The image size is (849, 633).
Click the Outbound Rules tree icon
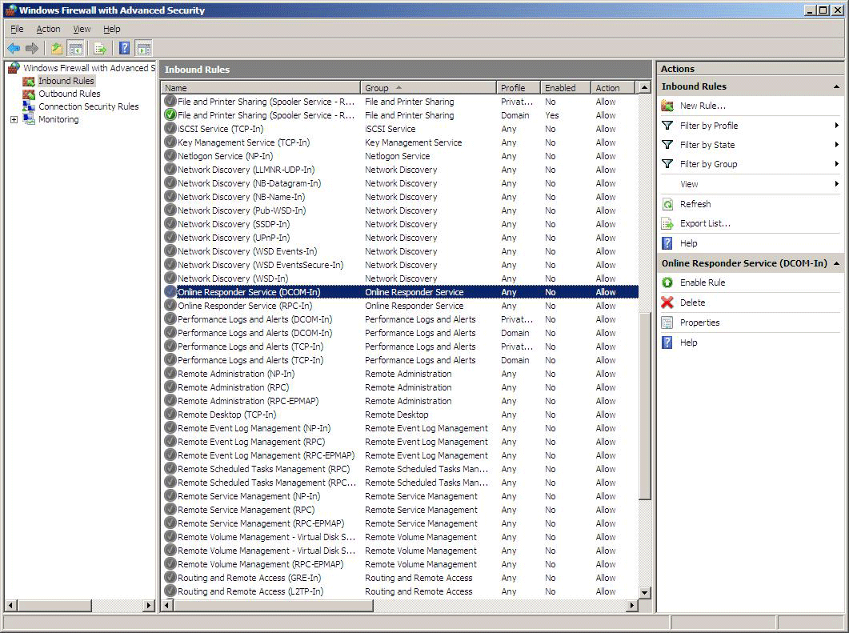[x=29, y=94]
